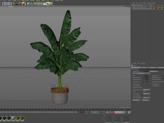Open the Object Manager Tags menu

149,3
